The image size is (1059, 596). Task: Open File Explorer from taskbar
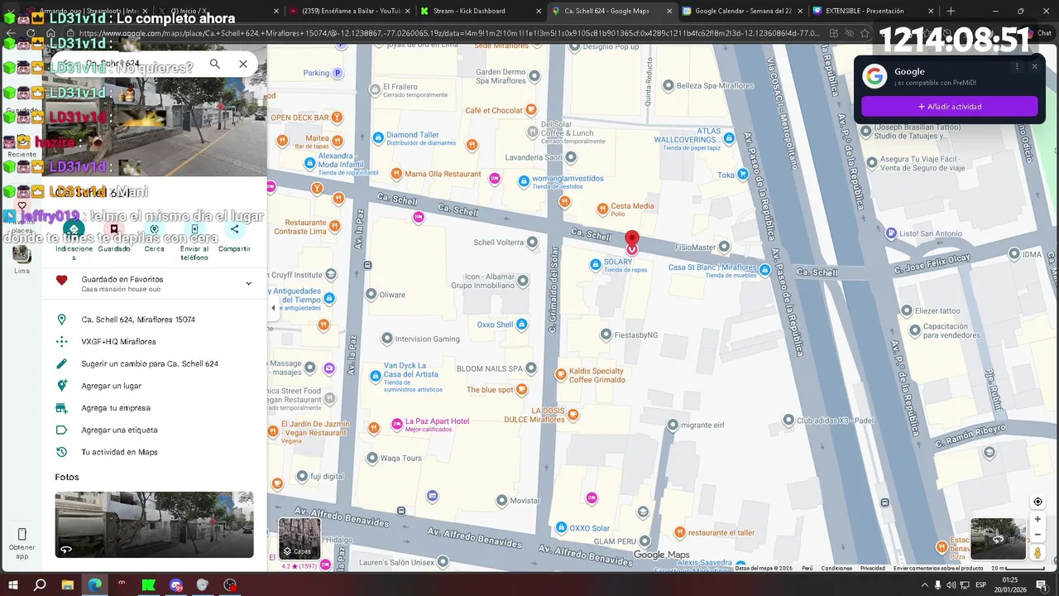68,584
